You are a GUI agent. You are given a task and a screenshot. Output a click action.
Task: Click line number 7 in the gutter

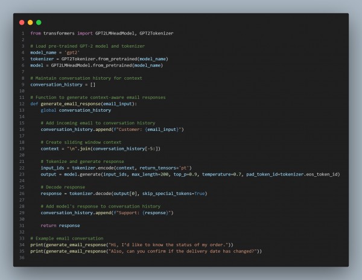[x=23, y=72]
